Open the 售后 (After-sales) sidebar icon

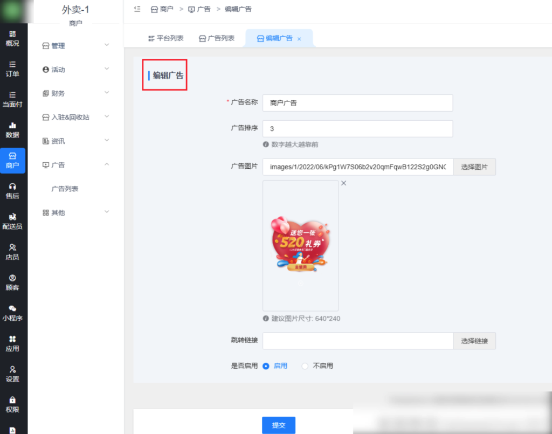pos(13,190)
